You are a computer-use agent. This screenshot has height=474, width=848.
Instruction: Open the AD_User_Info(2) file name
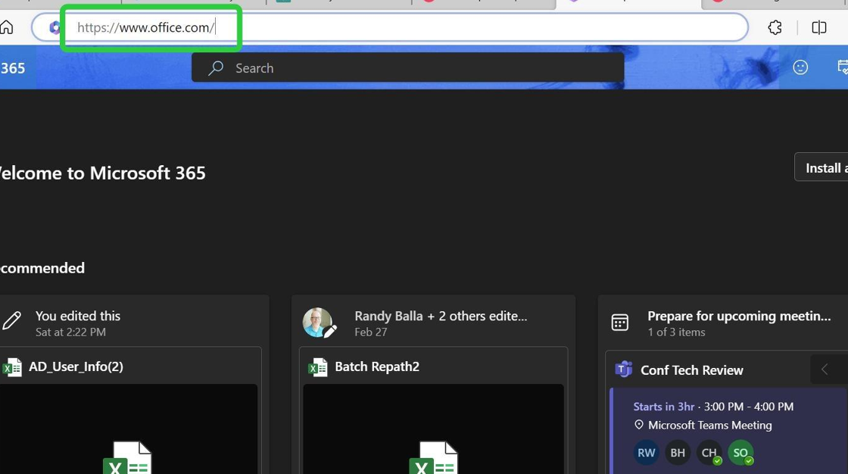click(x=76, y=366)
